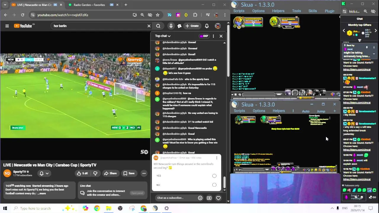Run the YouTube search magnifier button
Viewport: 379px width, 213px height.
[x=158, y=26]
